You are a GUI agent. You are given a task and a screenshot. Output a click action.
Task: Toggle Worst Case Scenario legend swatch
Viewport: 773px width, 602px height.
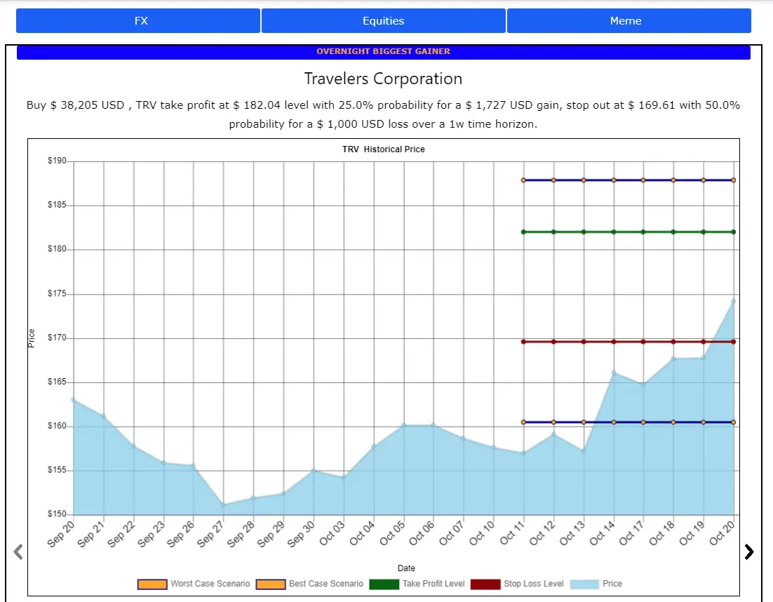152,584
